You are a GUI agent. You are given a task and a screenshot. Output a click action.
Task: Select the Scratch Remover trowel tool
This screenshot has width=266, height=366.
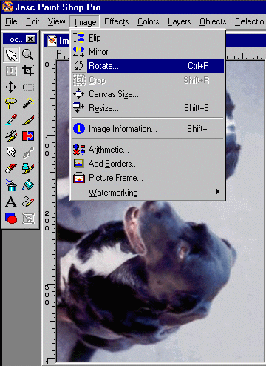28,153
